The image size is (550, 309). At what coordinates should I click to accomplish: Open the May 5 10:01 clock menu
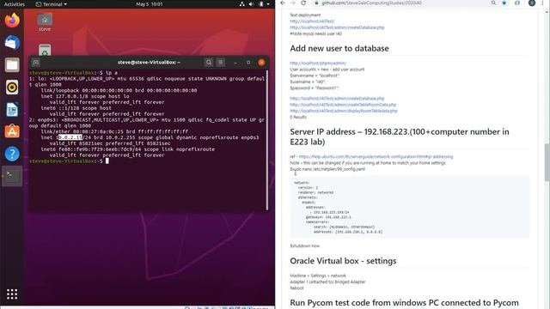[149, 4]
